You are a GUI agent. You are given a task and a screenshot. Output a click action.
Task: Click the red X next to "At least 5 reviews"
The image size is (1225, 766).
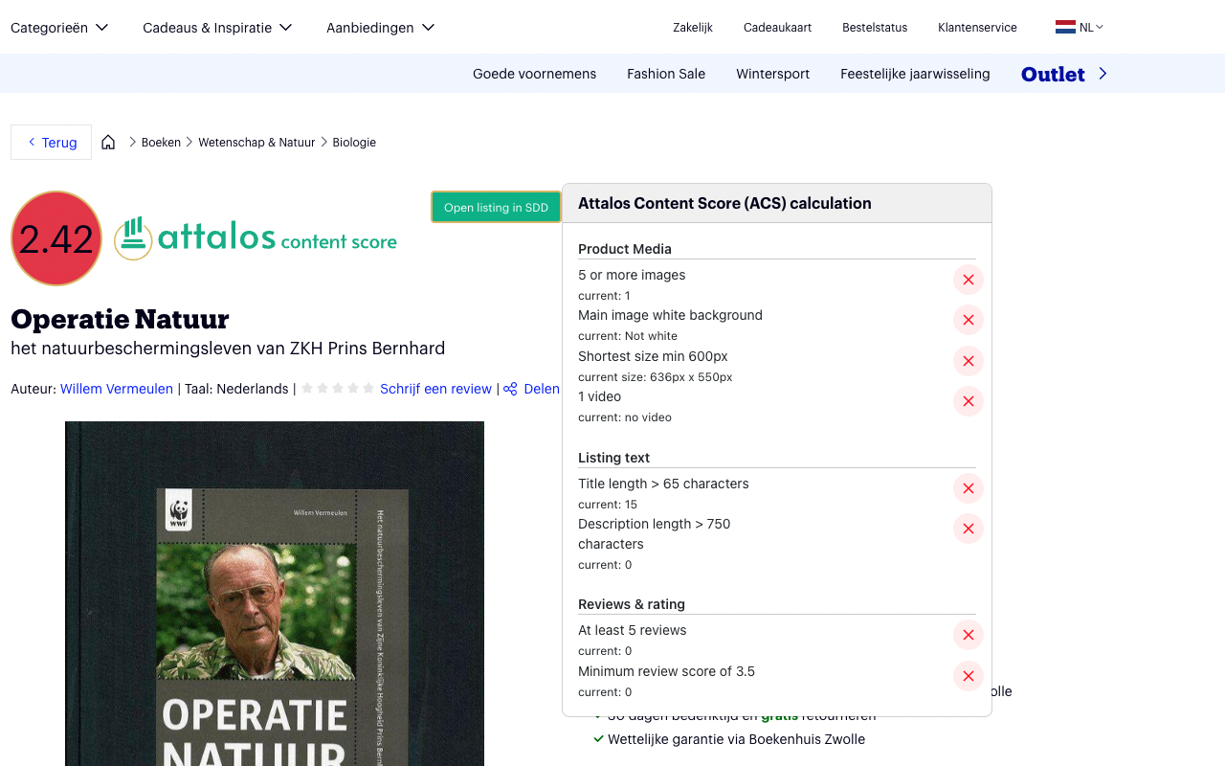[968, 635]
